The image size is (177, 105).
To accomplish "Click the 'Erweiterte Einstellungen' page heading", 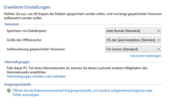I will [x=27, y=7].
